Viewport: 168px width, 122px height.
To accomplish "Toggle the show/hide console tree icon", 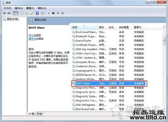I will [x=15, y=13].
